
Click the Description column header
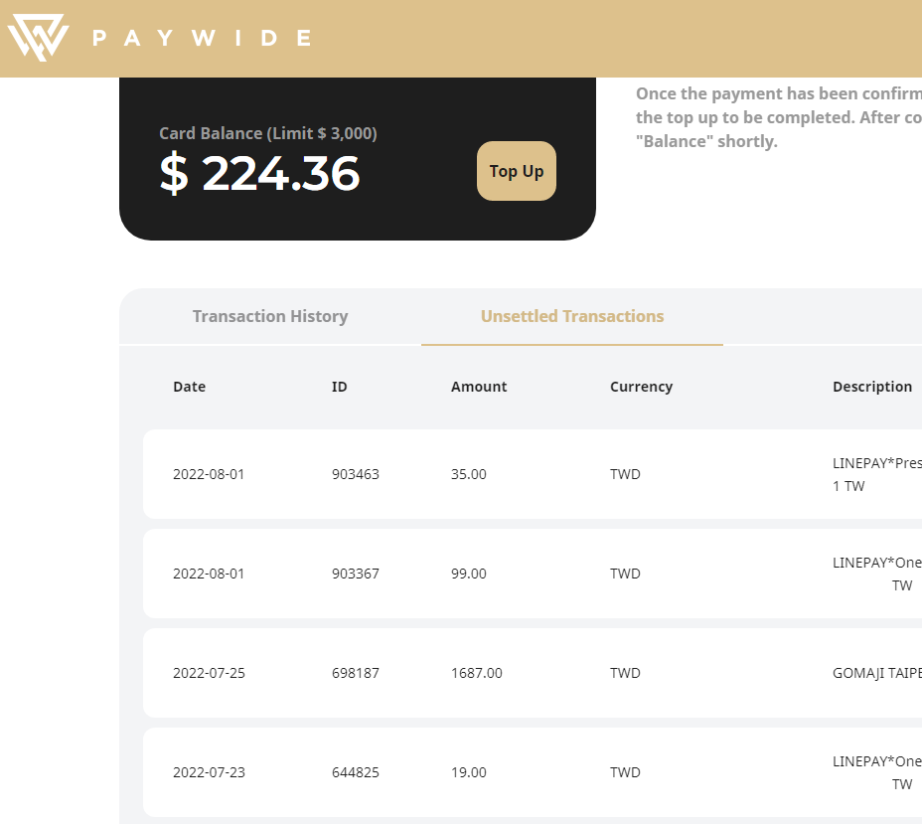pos(872,387)
